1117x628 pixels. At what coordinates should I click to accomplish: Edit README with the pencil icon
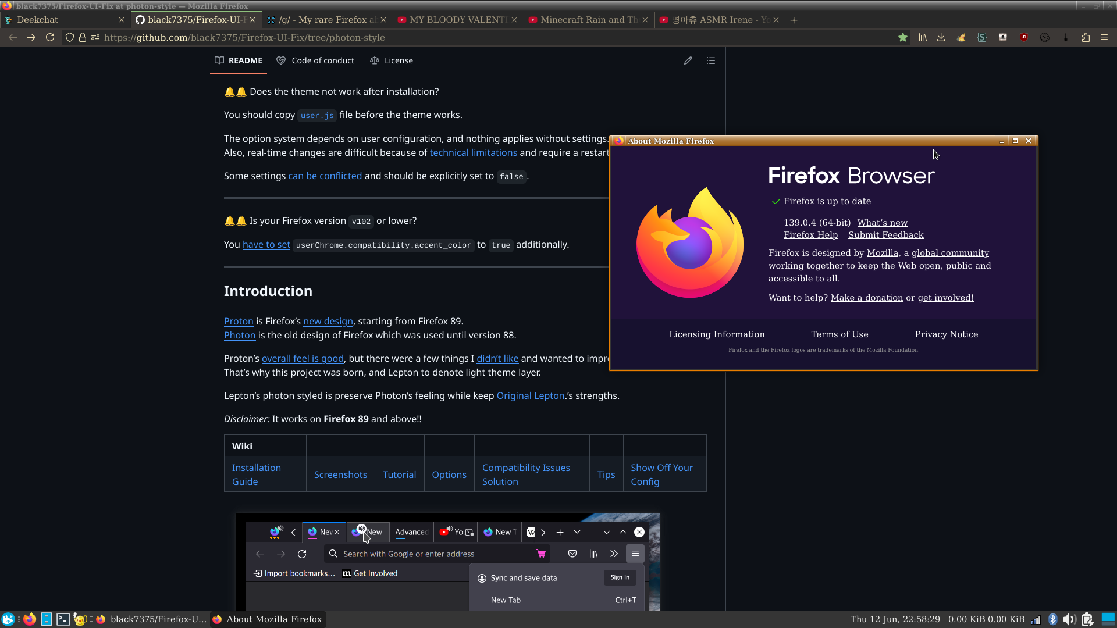point(688,60)
